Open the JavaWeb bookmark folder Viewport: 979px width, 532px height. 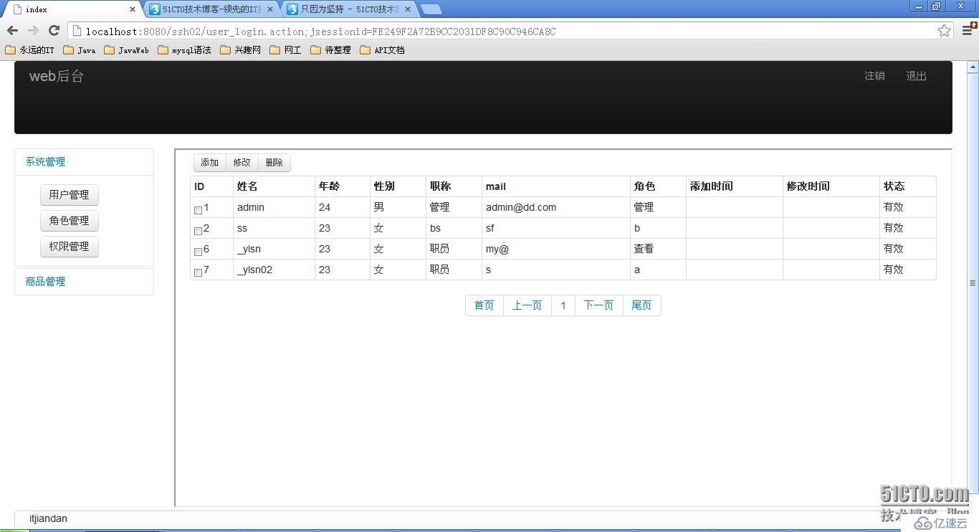[127, 50]
